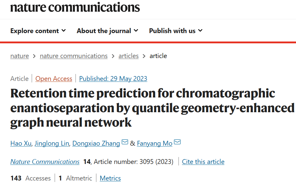Open the Metrics link
Viewport: 296px width, 185px height.
110,178
